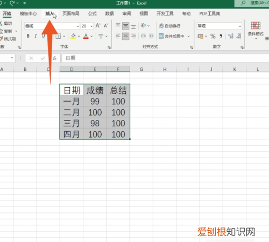Align text to the left
Viewport: 269px width, 242px height.
coord(118,36)
